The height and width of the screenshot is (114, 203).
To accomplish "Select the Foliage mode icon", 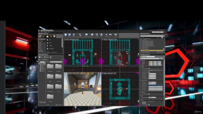I will pyautogui.click(x=51, y=36).
